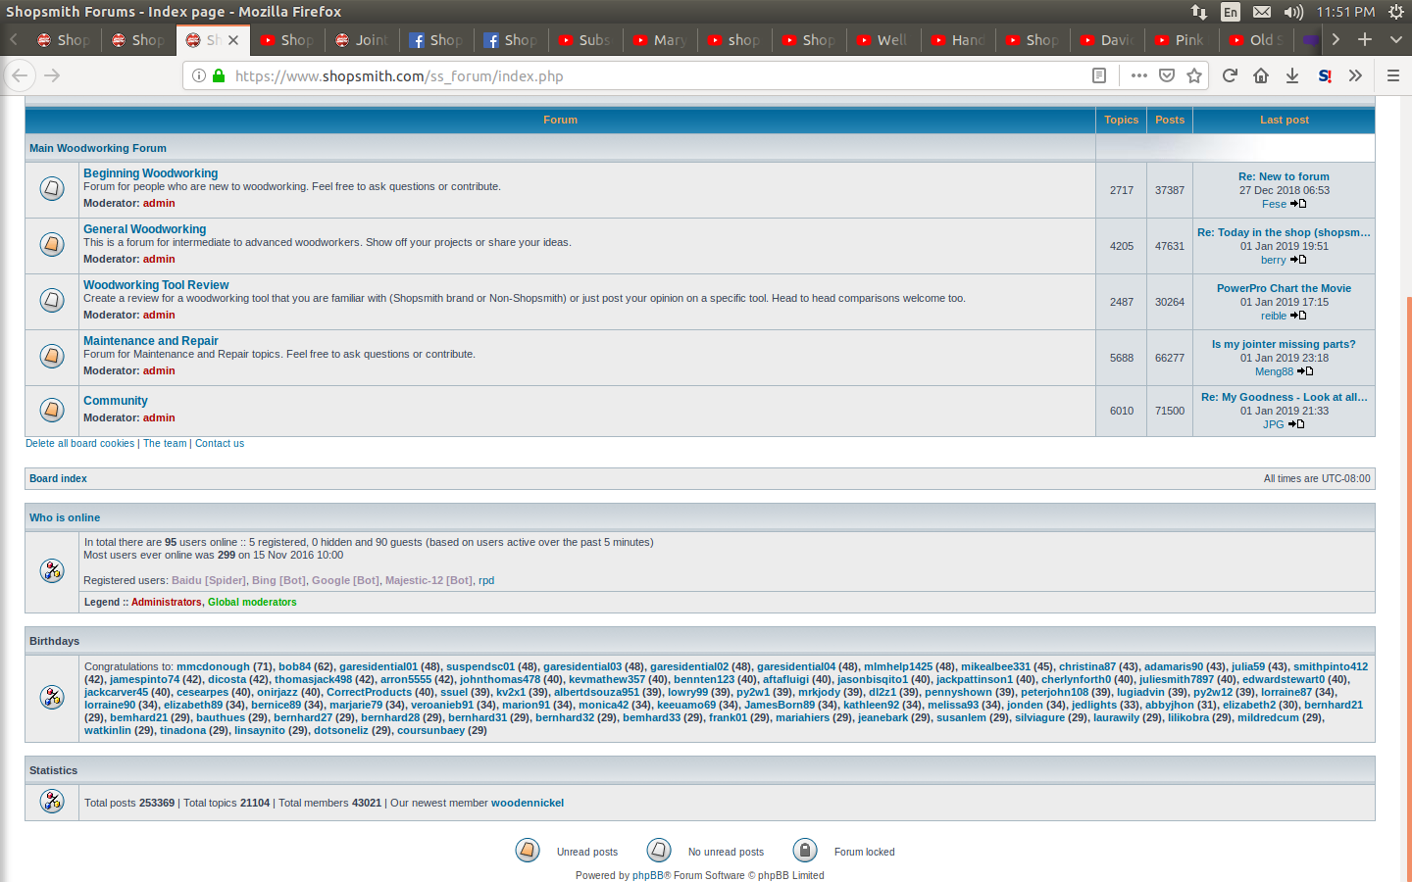Open The team link
Screen dimensions: 1412x882
click(x=165, y=444)
